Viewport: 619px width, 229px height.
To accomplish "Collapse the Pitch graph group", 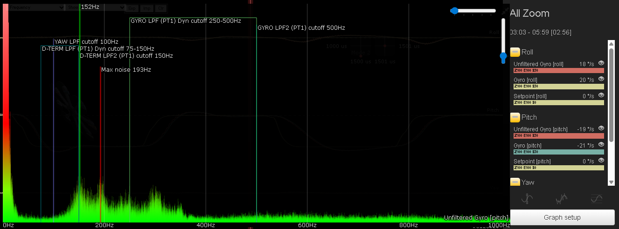I will (515, 117).
